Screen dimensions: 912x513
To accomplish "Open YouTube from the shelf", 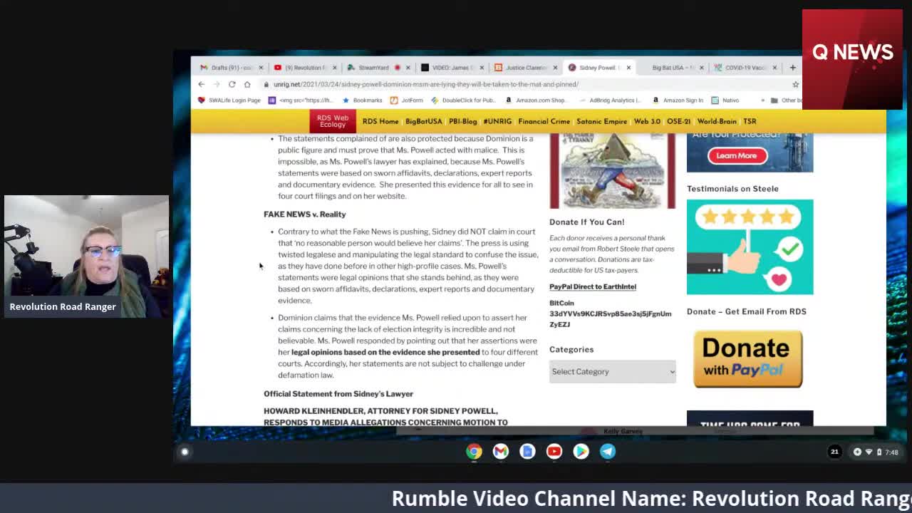I will coord(554,451).
